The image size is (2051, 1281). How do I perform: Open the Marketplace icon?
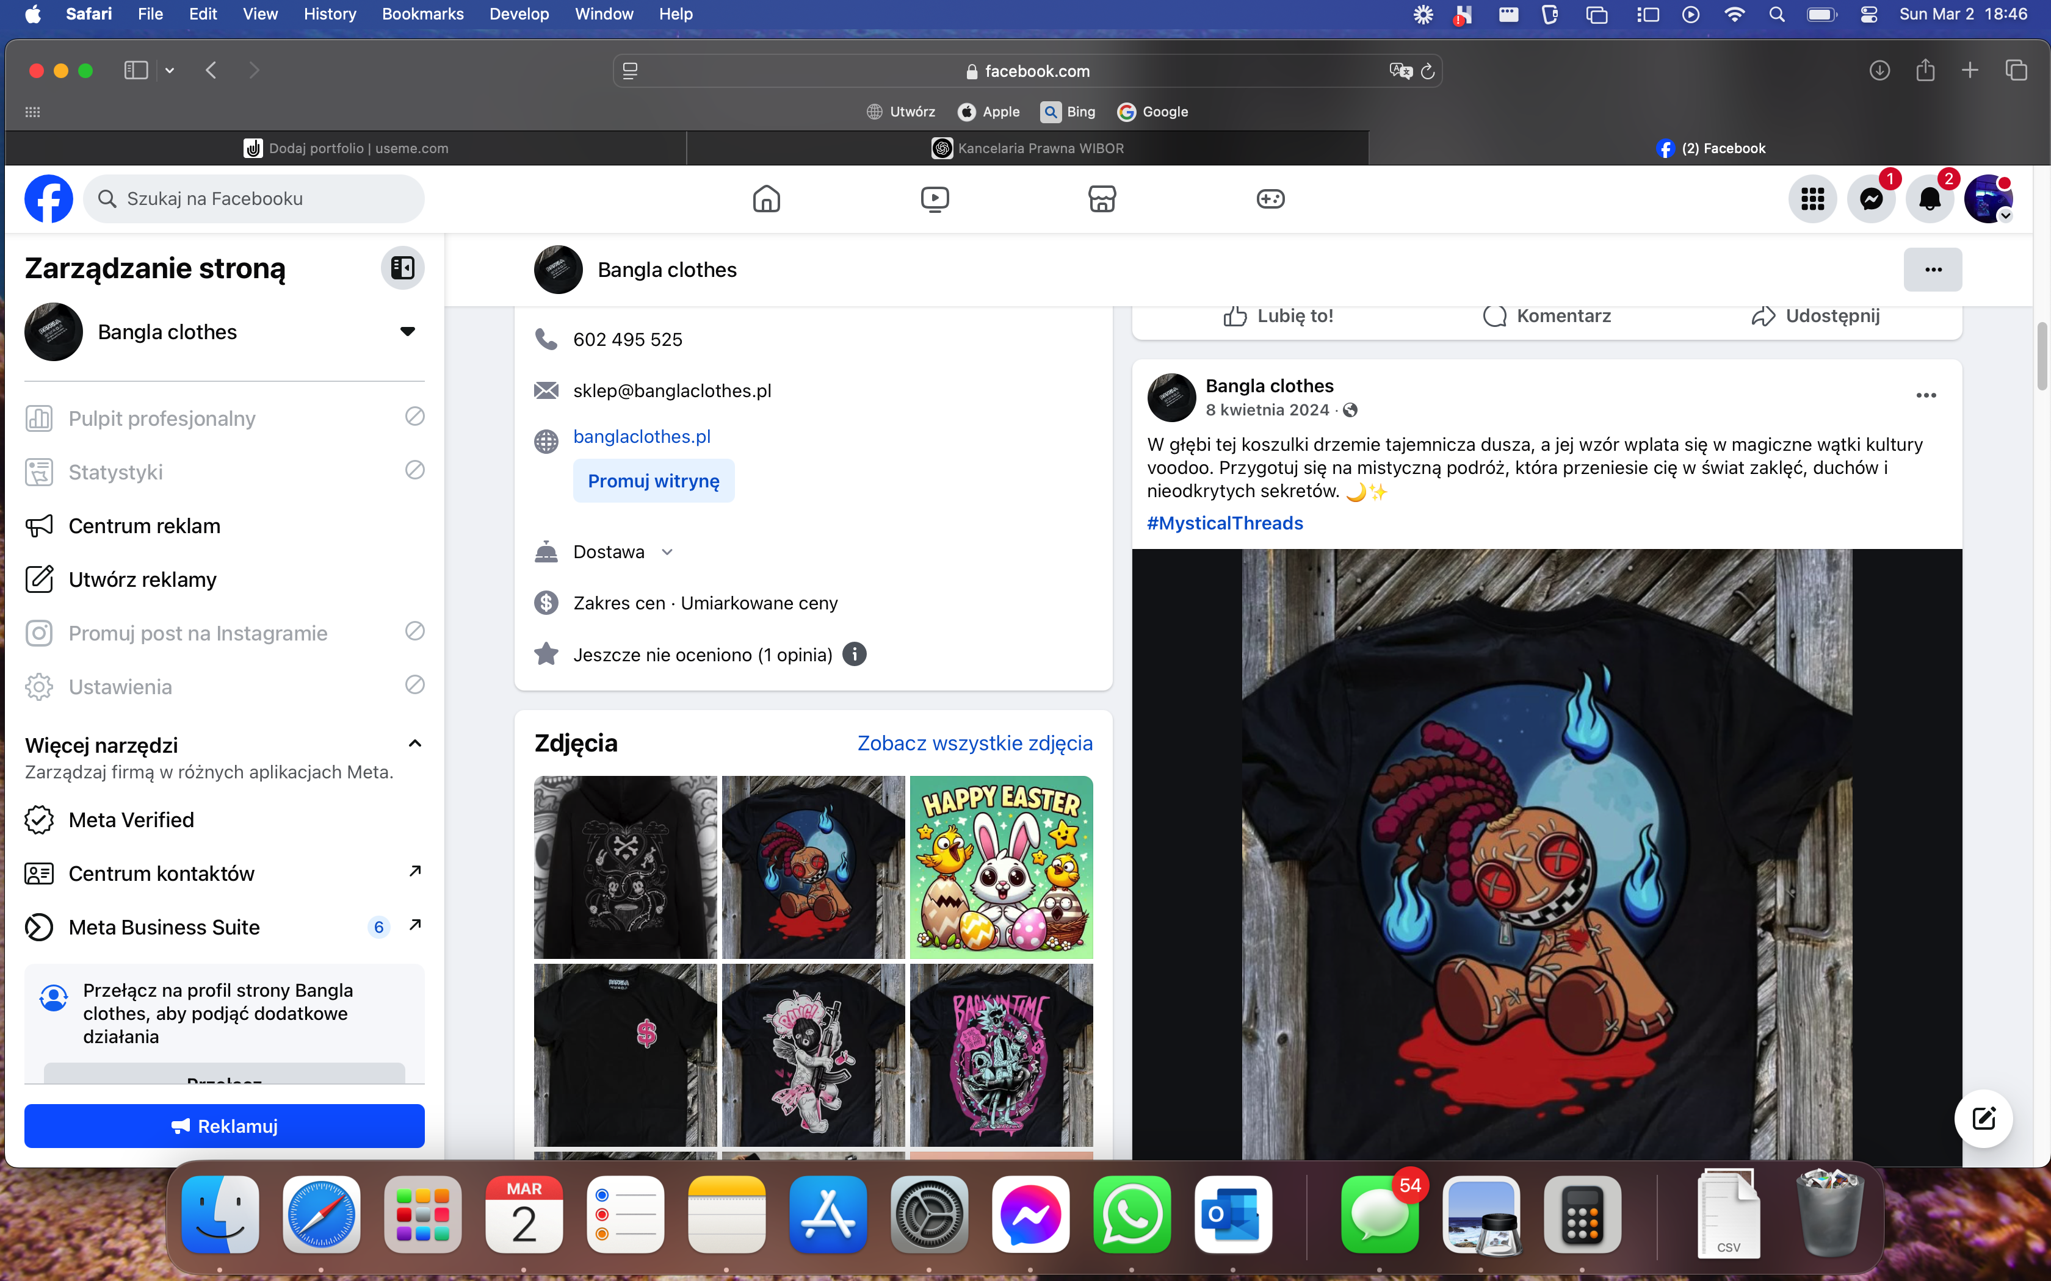coord(1102,198)
